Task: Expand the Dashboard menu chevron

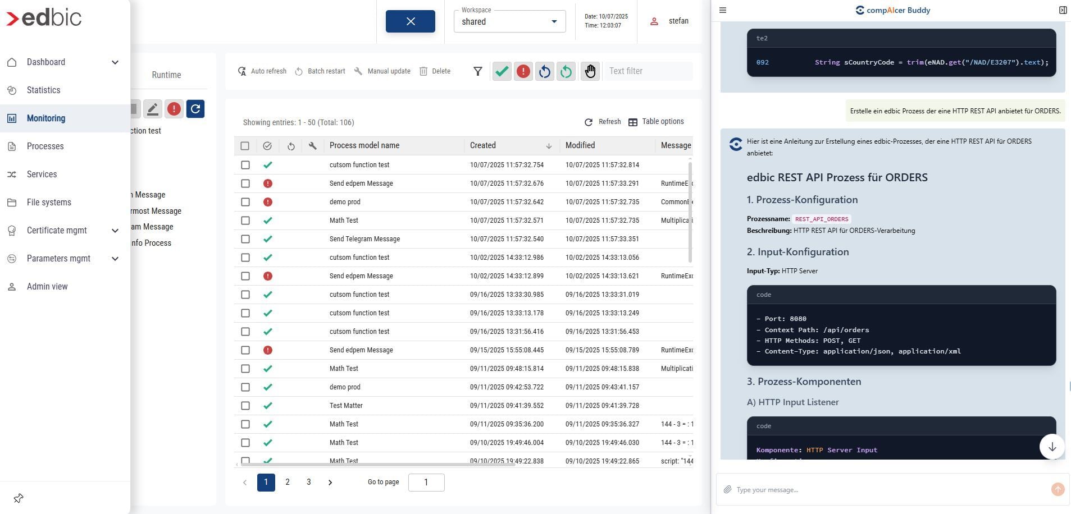Action: pyautogui.click(x=115, y=62)
